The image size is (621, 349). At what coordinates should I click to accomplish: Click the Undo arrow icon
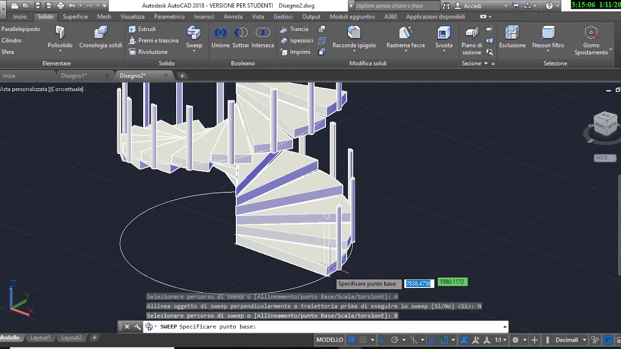coord(72,6)
